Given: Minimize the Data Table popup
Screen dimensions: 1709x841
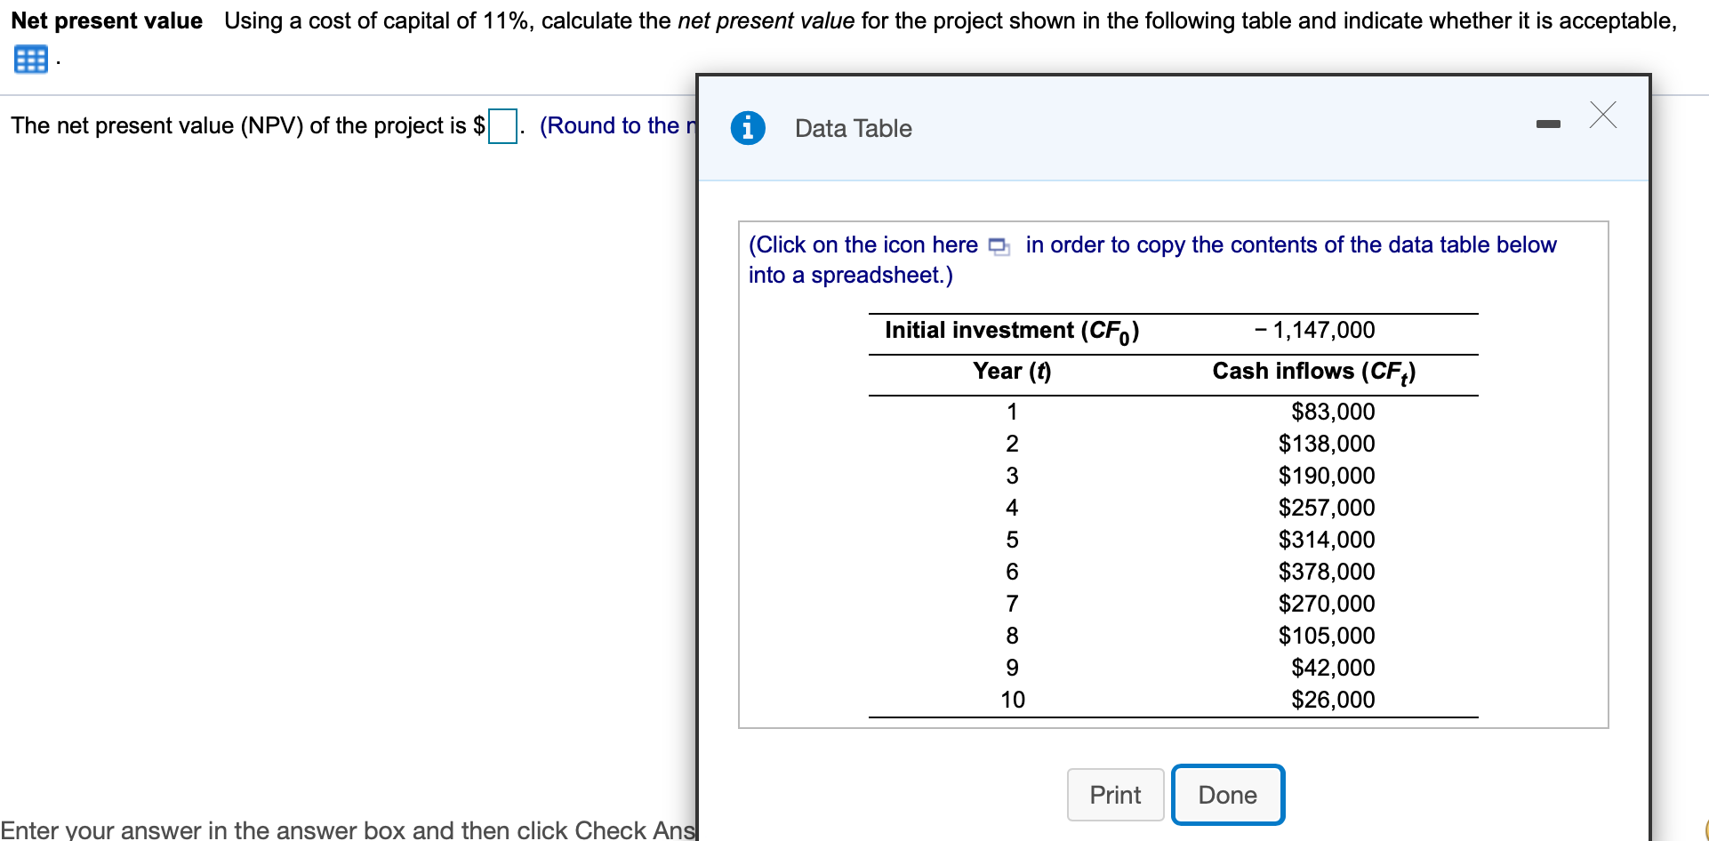Looking at the screenshot, I should pyautogui.click(x=1548, y=124).
